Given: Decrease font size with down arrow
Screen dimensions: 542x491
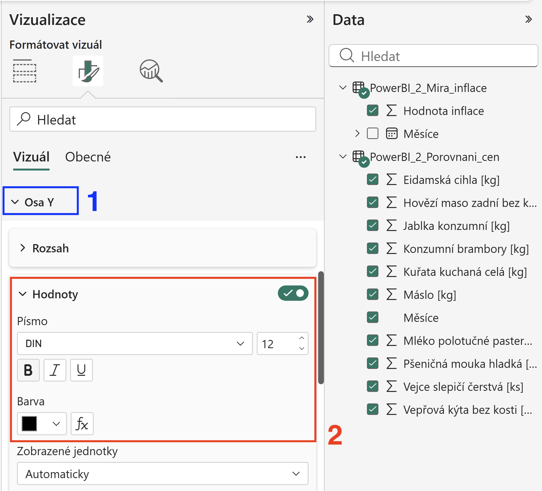Looking at the screenshot, I should (302, 348).
